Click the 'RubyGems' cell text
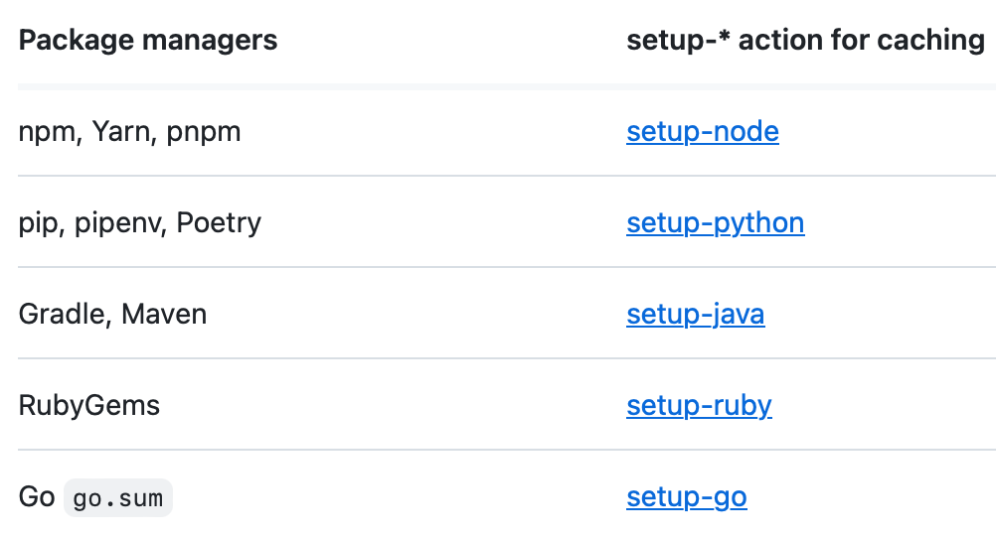Screen dimensions: 996x540 88,406
